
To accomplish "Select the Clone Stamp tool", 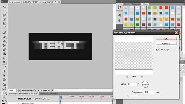I will coord(4,41).
